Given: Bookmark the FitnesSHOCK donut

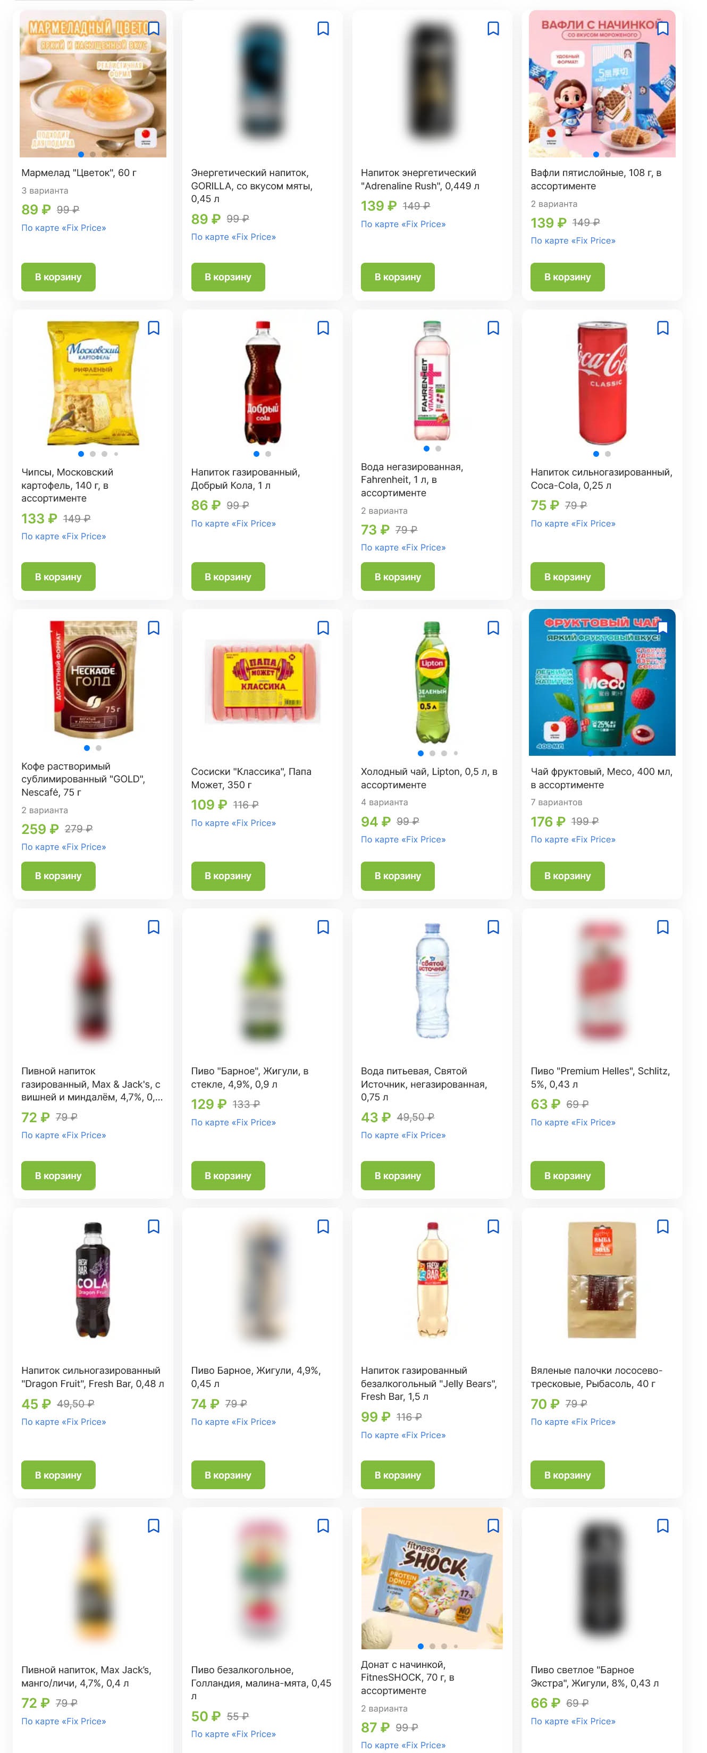Looking at the screenshot, I should coord(493,1526).
